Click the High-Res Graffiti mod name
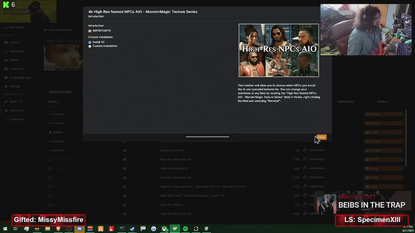Screen dimensions: 415x233 tap(192, 196)
